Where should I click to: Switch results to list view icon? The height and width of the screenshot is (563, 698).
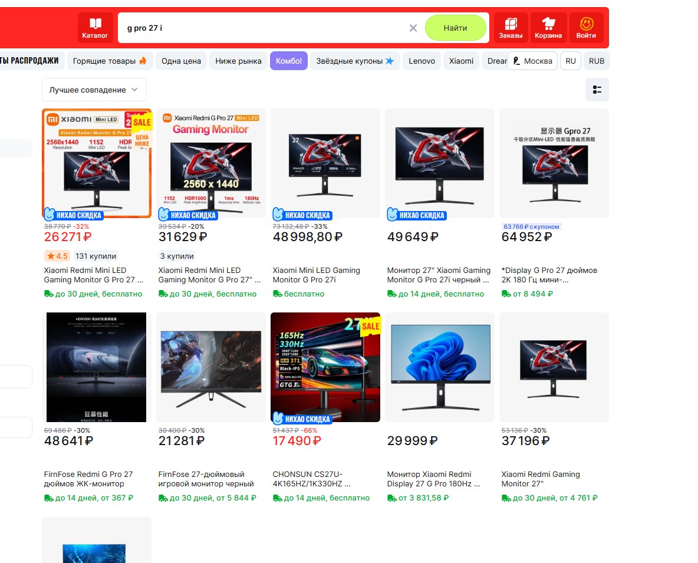[597, 90]
